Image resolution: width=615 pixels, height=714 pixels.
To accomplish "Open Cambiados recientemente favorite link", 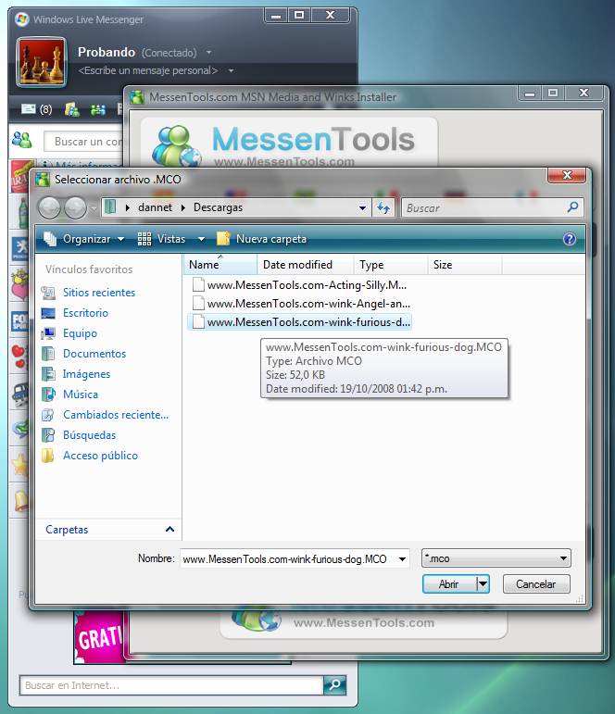I will click(x=116, y=415).
